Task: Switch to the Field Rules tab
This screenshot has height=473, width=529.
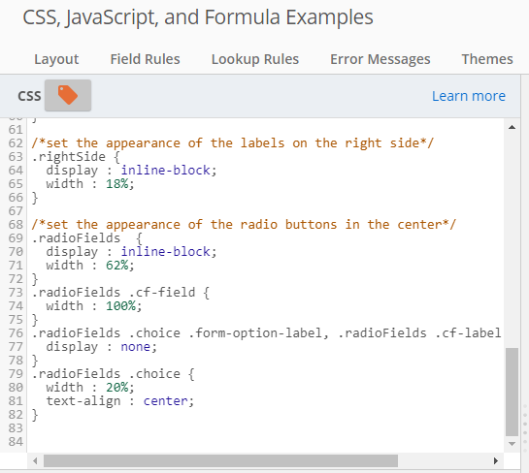Action: point(145,59)
